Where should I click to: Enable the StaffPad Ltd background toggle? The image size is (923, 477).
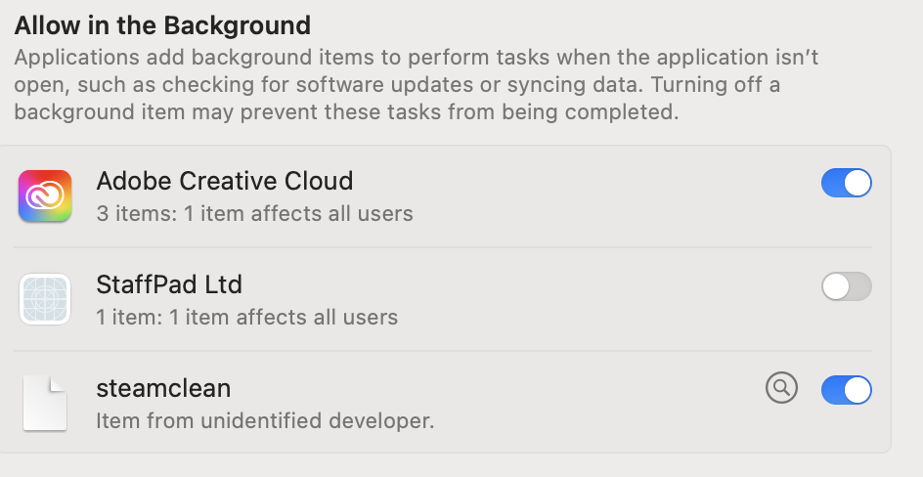(846, 286)
